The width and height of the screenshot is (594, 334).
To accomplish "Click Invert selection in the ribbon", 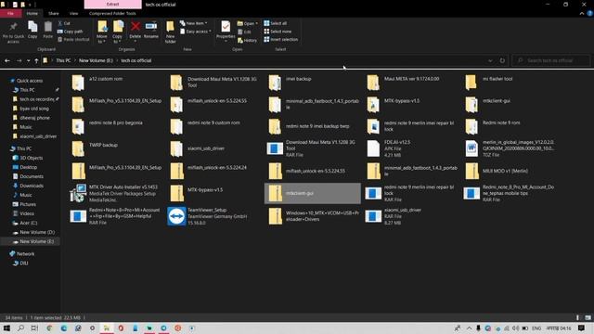I will pos(280,39).
